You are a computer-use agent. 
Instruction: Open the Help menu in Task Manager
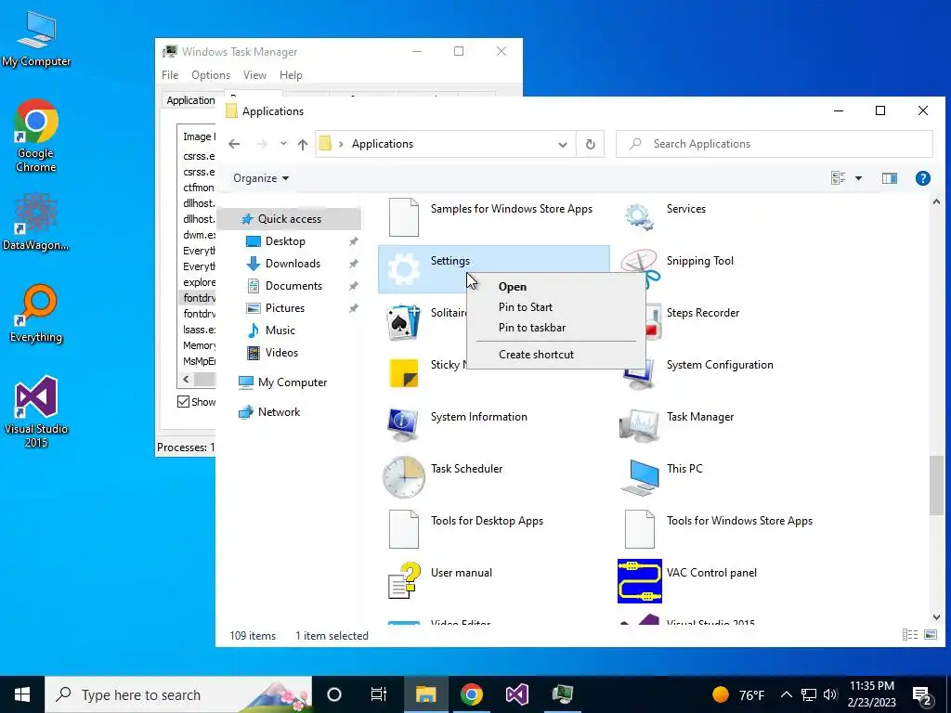[291, 75]
